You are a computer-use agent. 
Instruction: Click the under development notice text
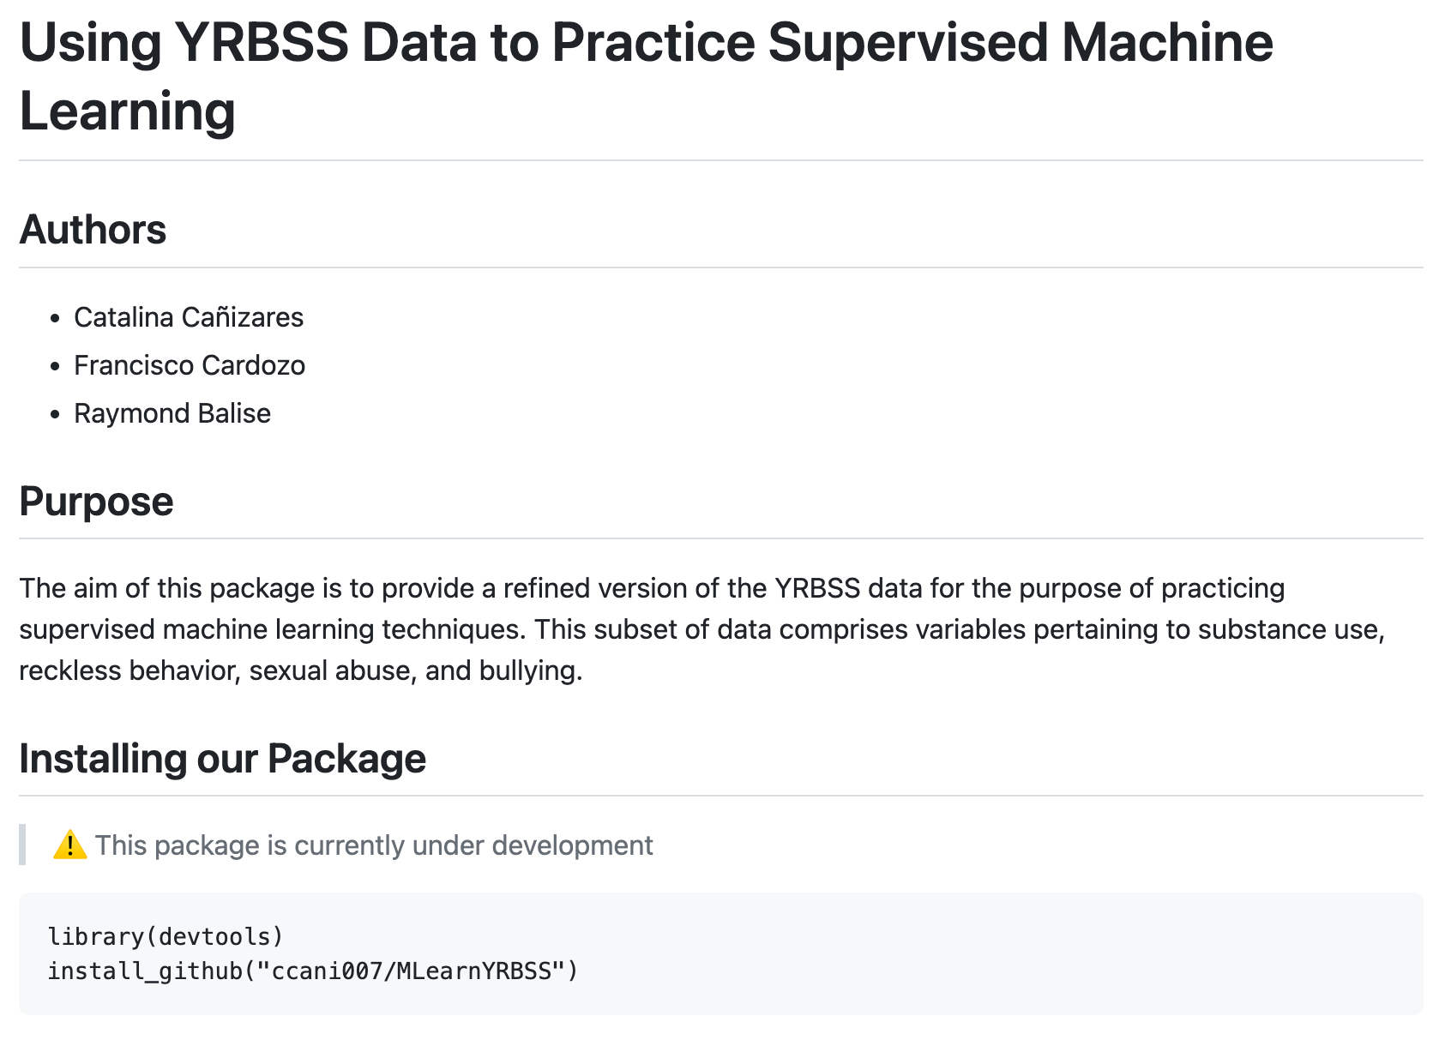pyautogui.click(x=374, y=845)
